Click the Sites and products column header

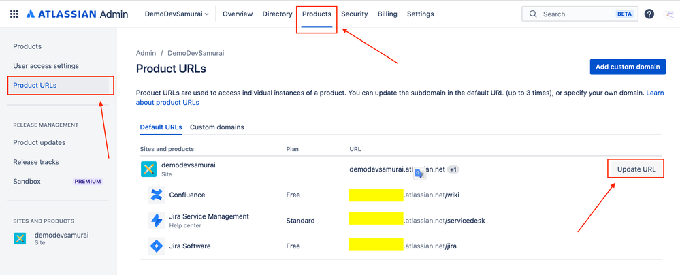click(167, 149)
